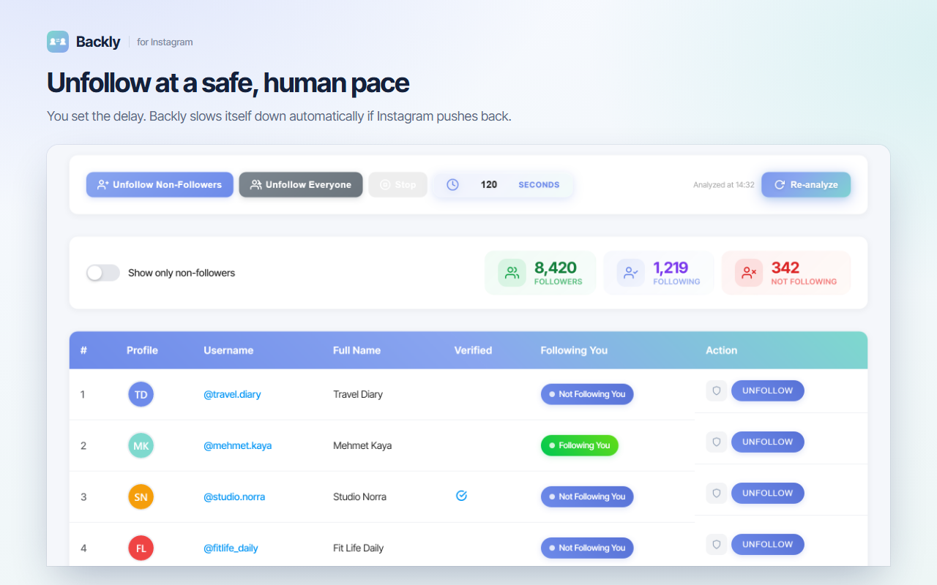937x585 pixels.
Task: Click the Travel Diary full name
Action: 358,394
